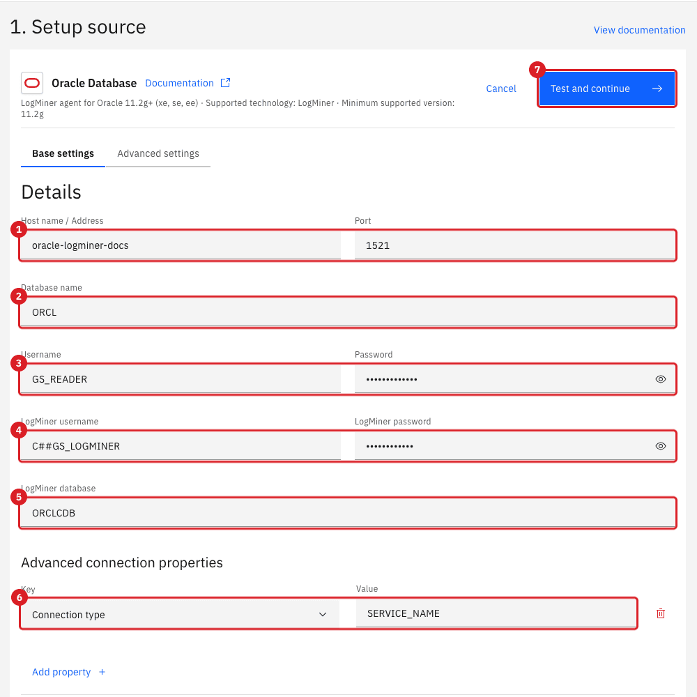
Task: Select the Base settings tab
Action: pos(63,154)
